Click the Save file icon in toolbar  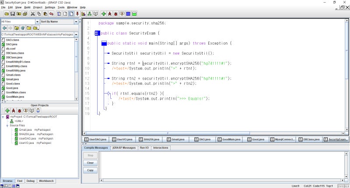tap(13, 14)
